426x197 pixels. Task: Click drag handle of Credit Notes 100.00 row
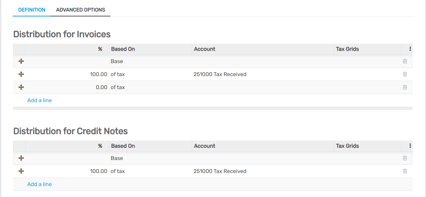point(21,171)
